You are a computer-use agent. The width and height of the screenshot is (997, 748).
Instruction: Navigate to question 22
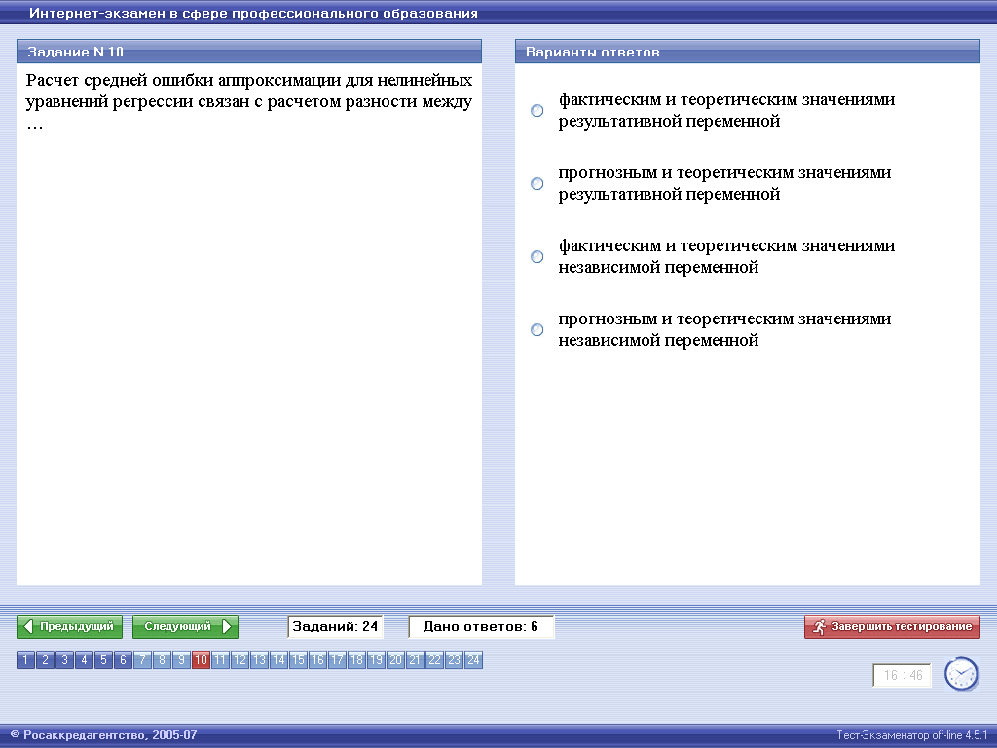pos(435,660)
